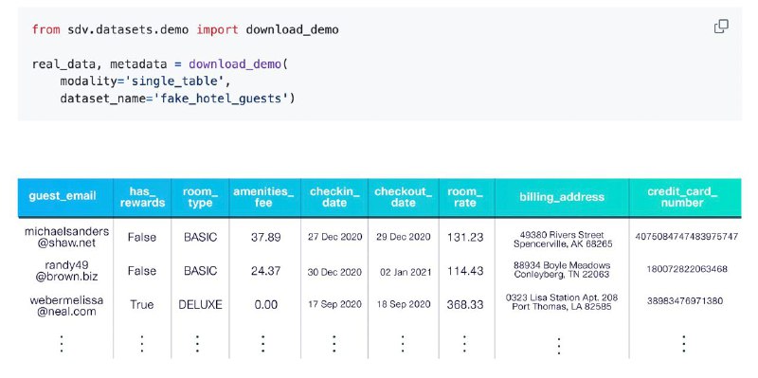Click the checkout date 29 Dec 2020
Screen dimensions: 758x378
click(404, 238)
